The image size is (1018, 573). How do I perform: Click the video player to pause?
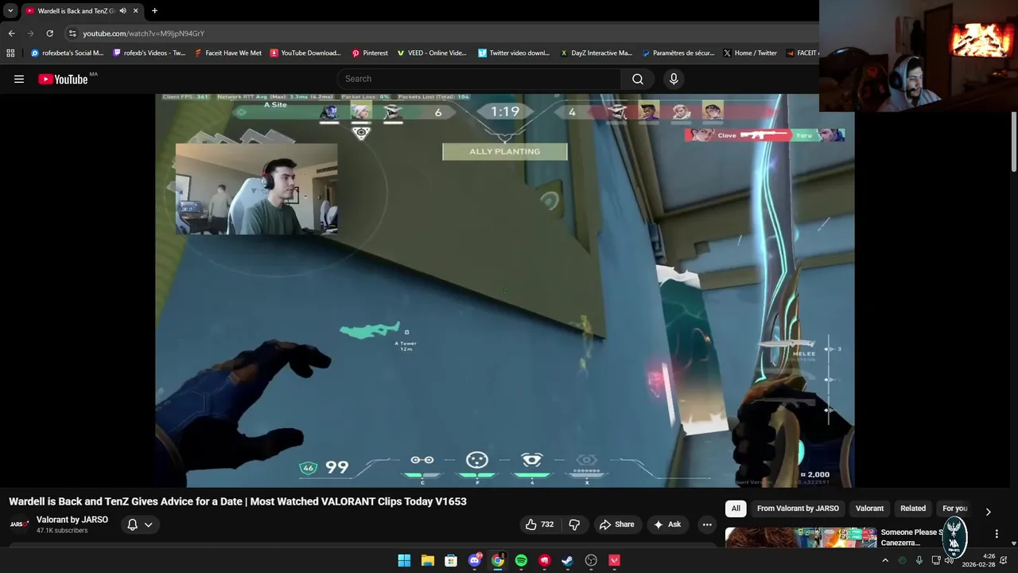click(504, 290)
